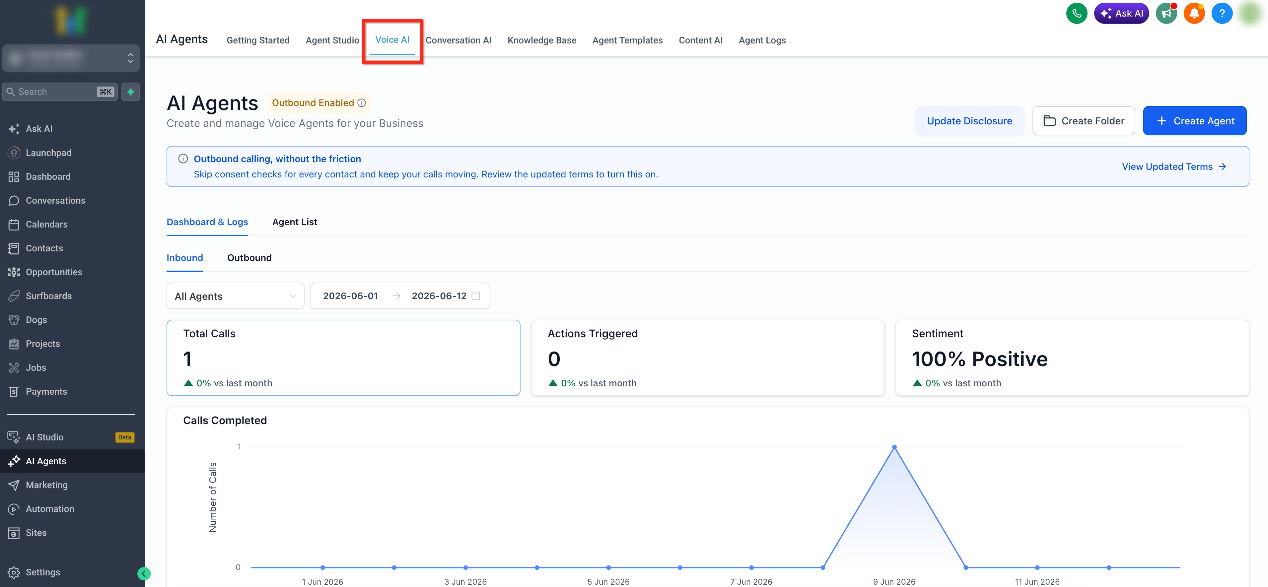
Task: Open the View Updated Terms link
Action: click(x=1173, y=166)
